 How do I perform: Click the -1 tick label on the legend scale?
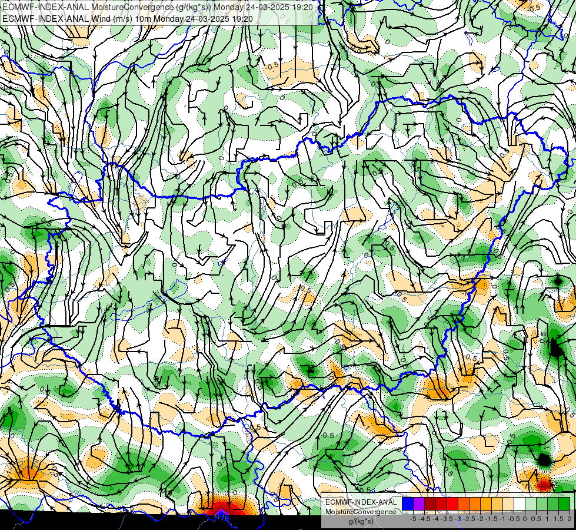(x=502, y=519)
